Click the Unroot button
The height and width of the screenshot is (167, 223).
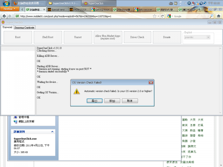click(x=78, y=37)
